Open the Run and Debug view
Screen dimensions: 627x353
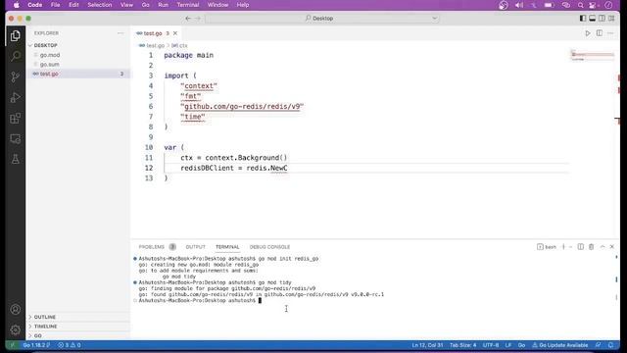click(16, 98)
